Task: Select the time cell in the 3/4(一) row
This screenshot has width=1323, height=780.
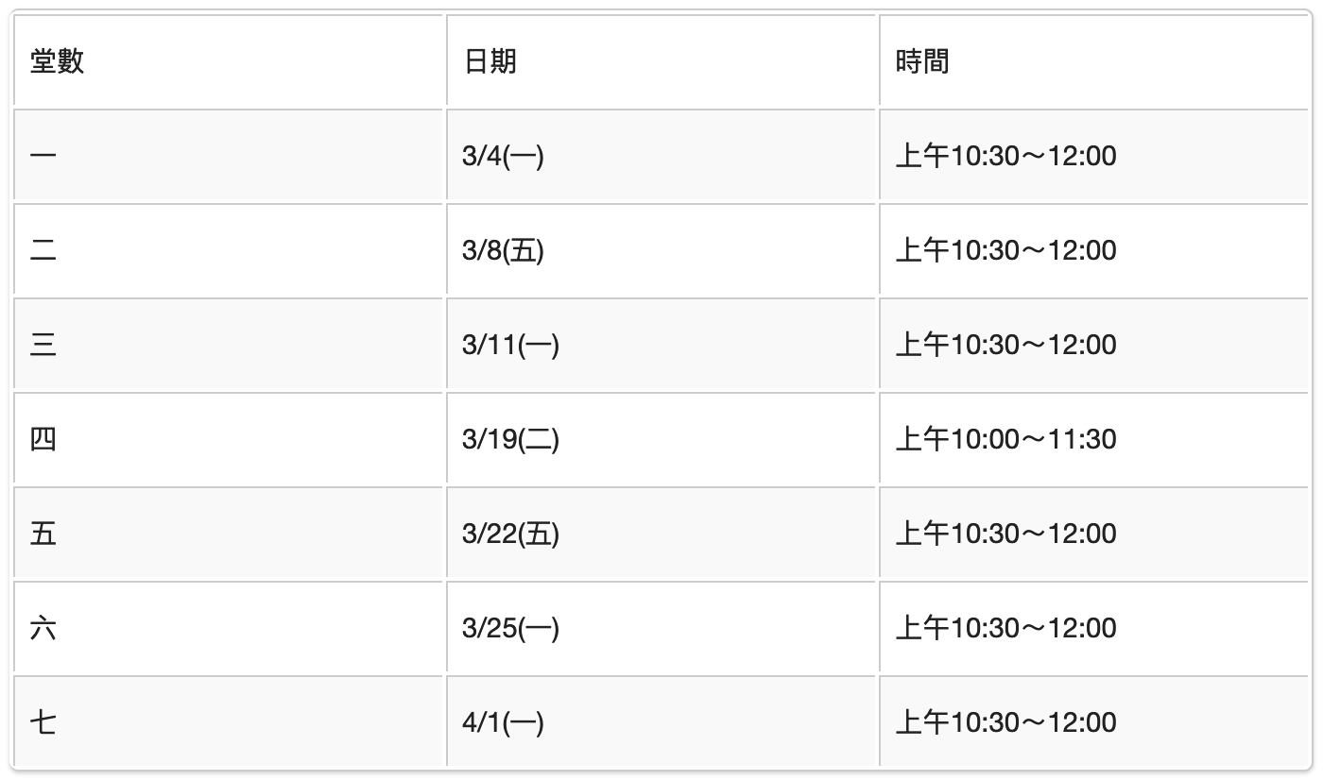Action: coord(1005,156)
